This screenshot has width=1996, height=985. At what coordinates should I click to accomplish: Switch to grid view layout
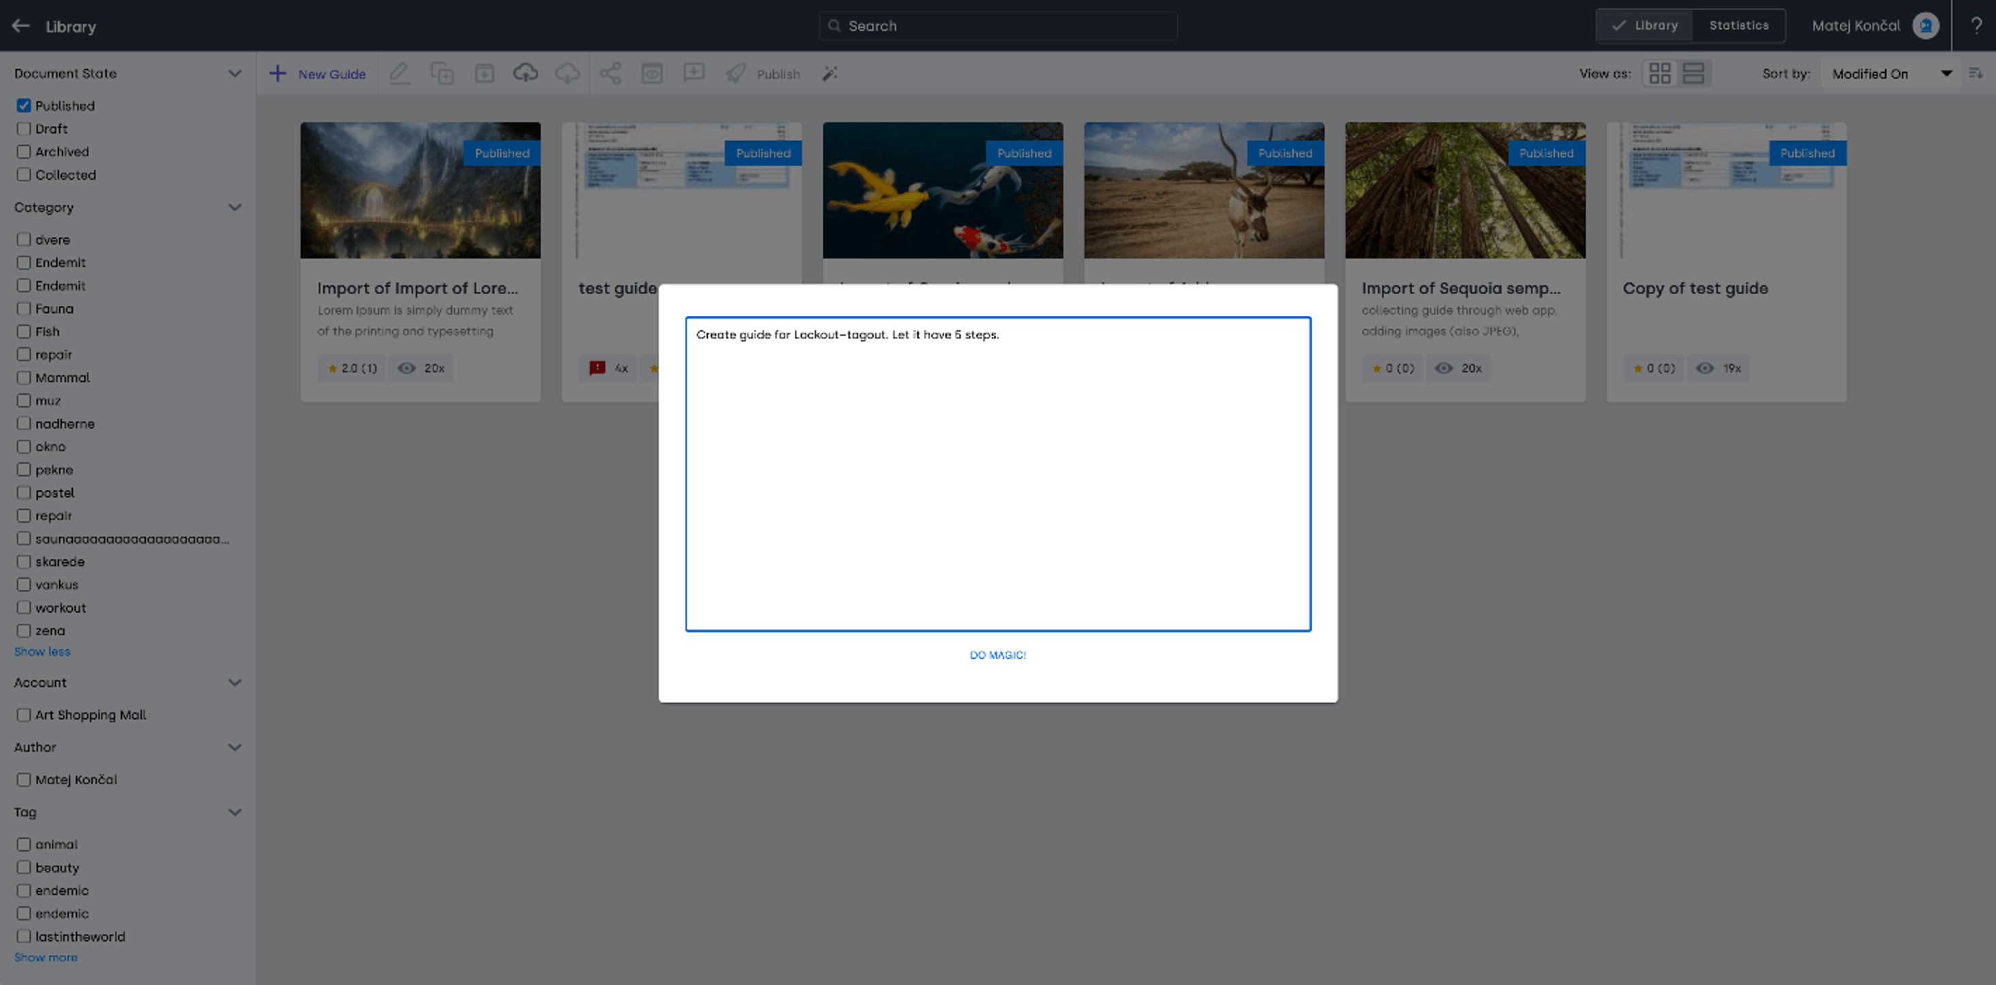(x=1660, y=74)
